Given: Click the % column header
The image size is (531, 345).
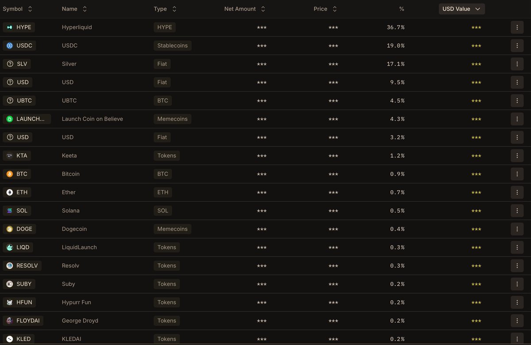Looking at the screenshot, I should pos(401,9).
